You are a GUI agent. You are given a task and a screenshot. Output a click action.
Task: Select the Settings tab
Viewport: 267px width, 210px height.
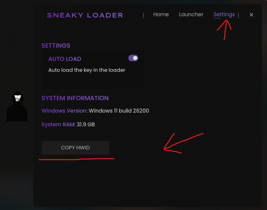[224, 14]
